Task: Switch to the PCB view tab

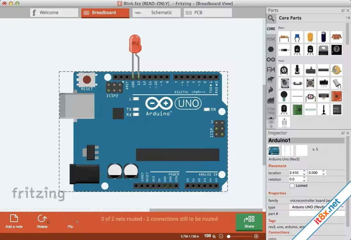Action: (x=208, y=13)
